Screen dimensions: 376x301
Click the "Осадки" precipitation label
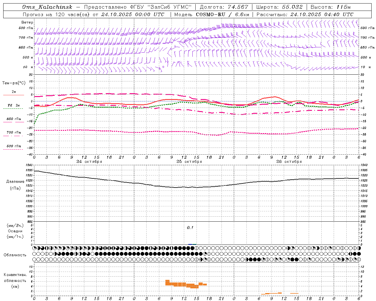15,231
